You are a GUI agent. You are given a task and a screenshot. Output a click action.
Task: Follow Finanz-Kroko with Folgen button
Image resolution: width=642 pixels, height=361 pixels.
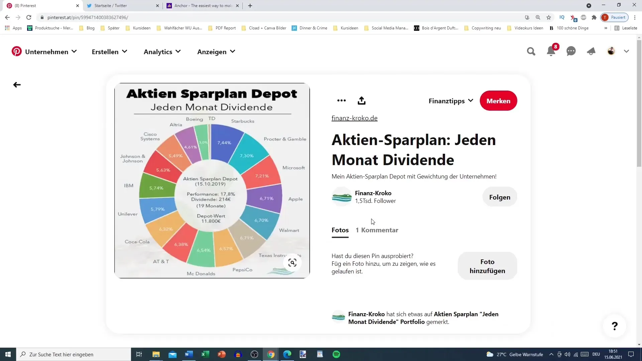(500, 197)
